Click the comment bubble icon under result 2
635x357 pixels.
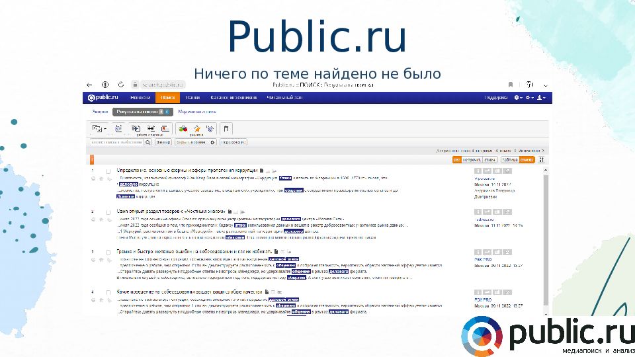click(93, 219)
